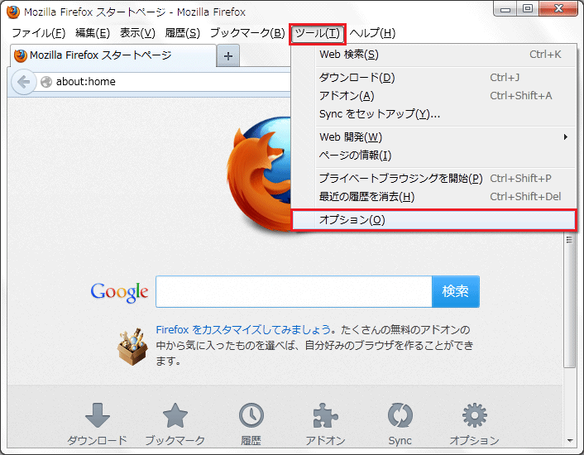Click the blue 検索 search button
This screenshot has height=455, width=584.
point(455,291)
